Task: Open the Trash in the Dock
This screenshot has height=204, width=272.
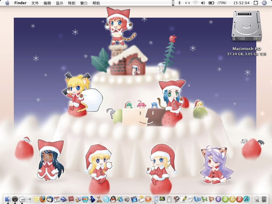Action: pos(264,199)
